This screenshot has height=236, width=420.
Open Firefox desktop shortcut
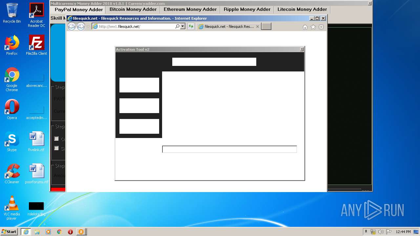click(x=12, y=45)
